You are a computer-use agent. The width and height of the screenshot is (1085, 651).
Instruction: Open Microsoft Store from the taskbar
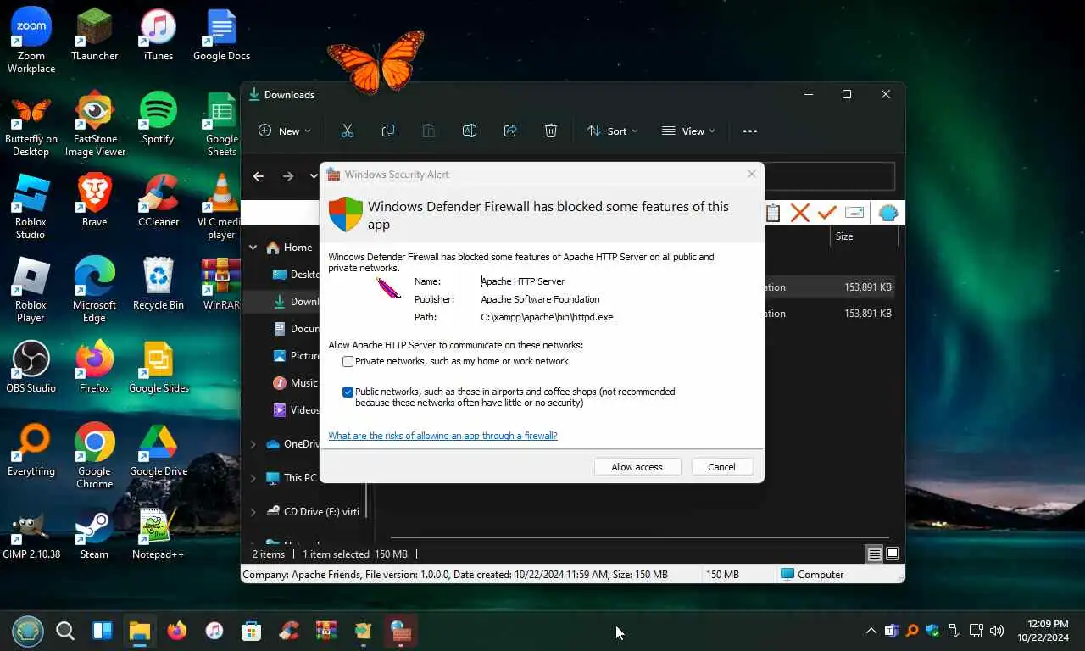[x=251, y=631]
